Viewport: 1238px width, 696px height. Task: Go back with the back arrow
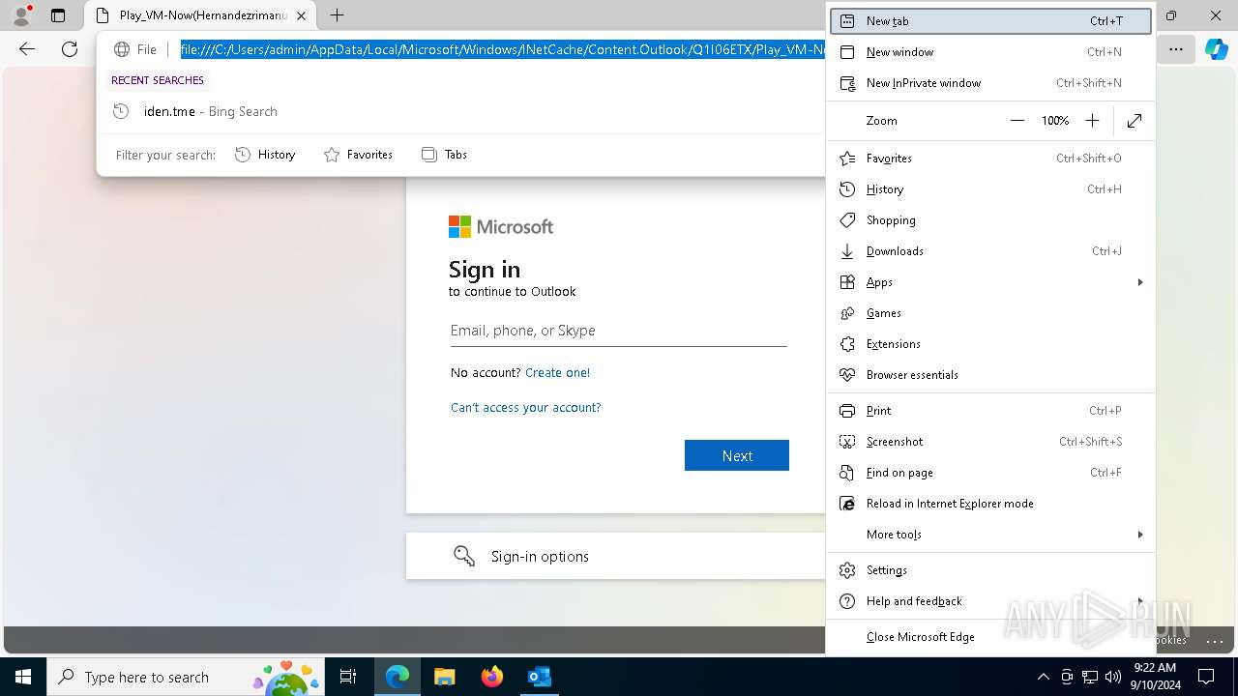[x=27, y=49]
